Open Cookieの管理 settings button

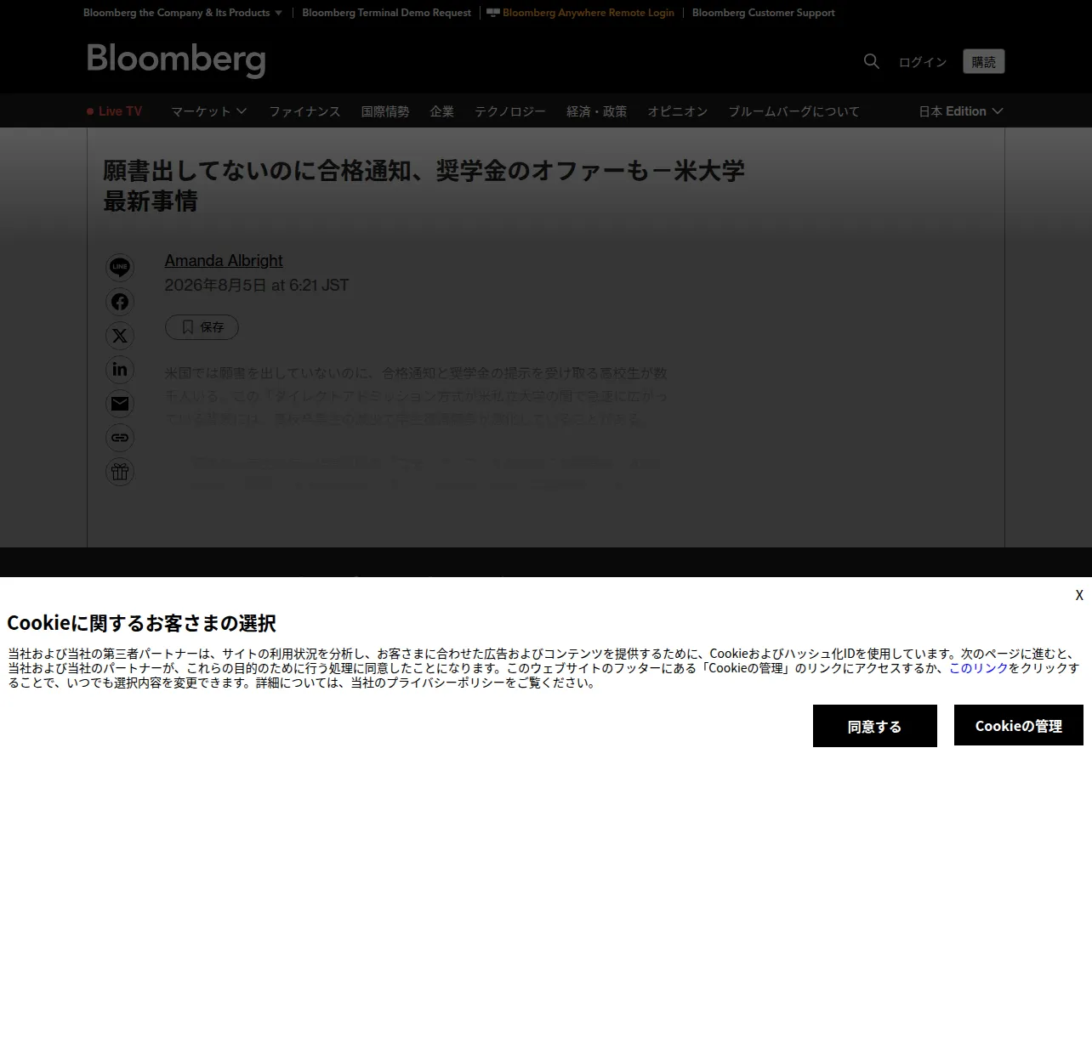1019,726
